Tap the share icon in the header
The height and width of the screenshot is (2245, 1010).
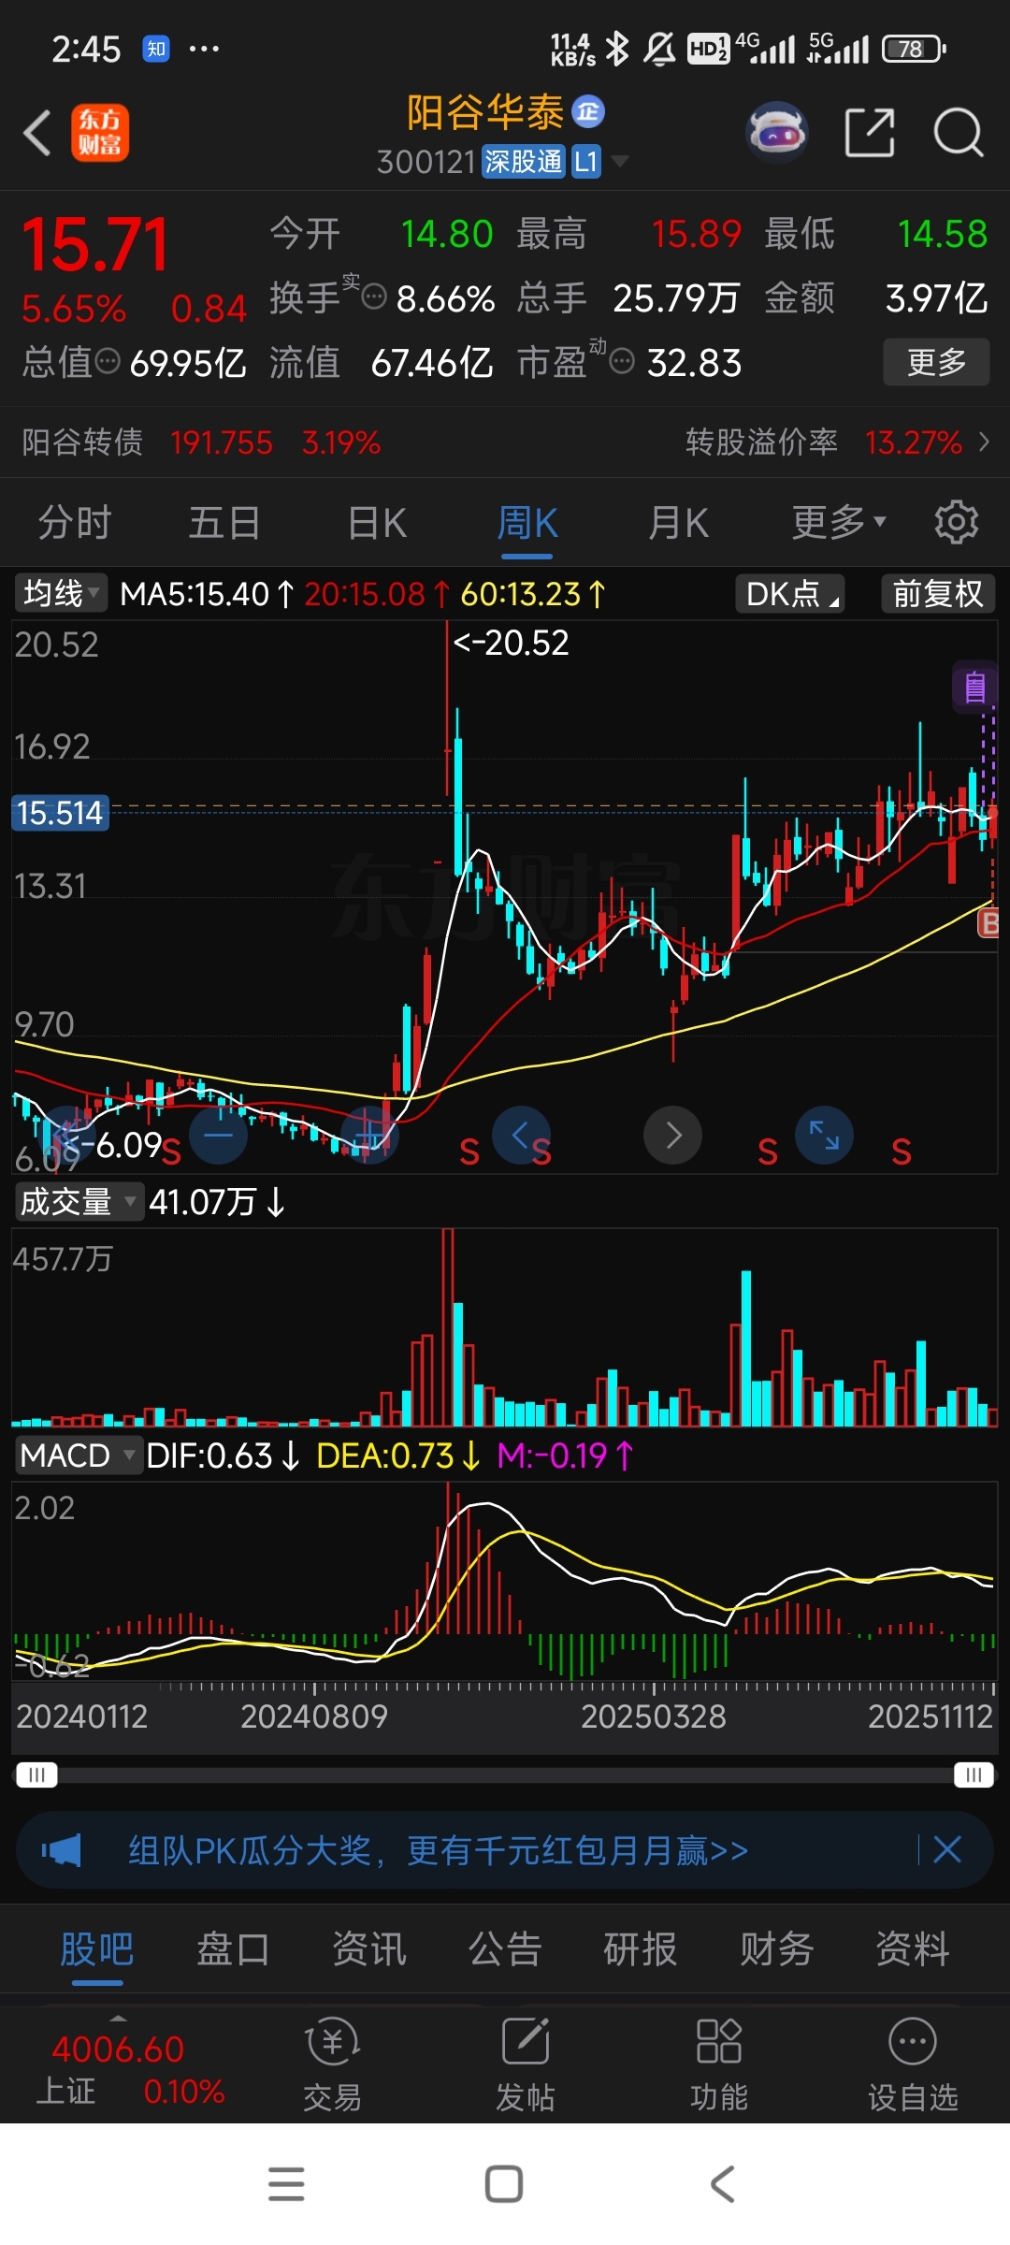click(x=869, y=132)
